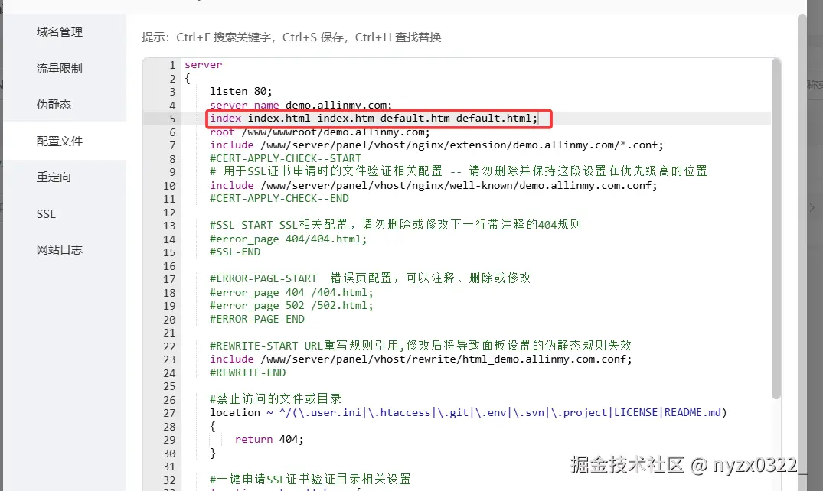Switch to the 伪静态 tab
The width and height of the screenshot is (823, 491).
(54, 104)
